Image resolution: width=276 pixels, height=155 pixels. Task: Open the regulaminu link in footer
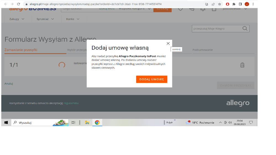pyautogui.click(x=71, y=103)
